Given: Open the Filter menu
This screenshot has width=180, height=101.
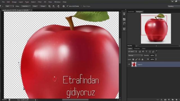Looking at the screenshot, I should coord(40,2).
